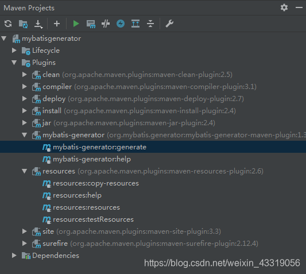The image size is (306, 274).
Task: Click the resources:copy-resources goal icon
Action: (47, 184)
